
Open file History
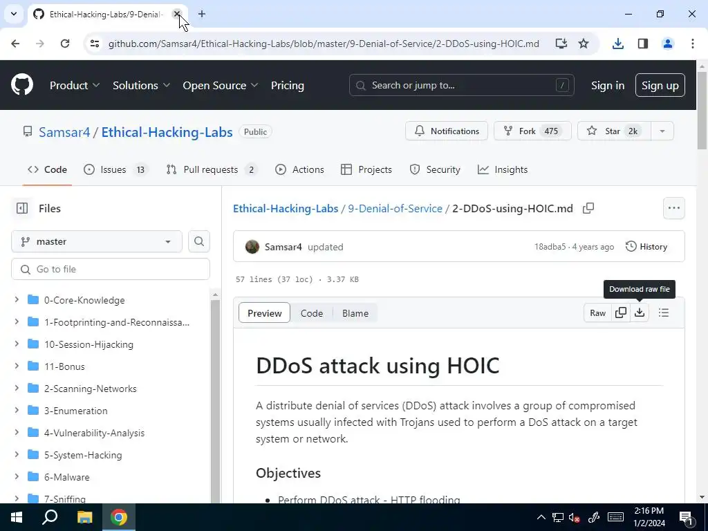click(x=646, y=247)
